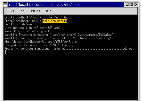Open the Help menu
Screen dimensions: 142x101
(x=48, y=11)
